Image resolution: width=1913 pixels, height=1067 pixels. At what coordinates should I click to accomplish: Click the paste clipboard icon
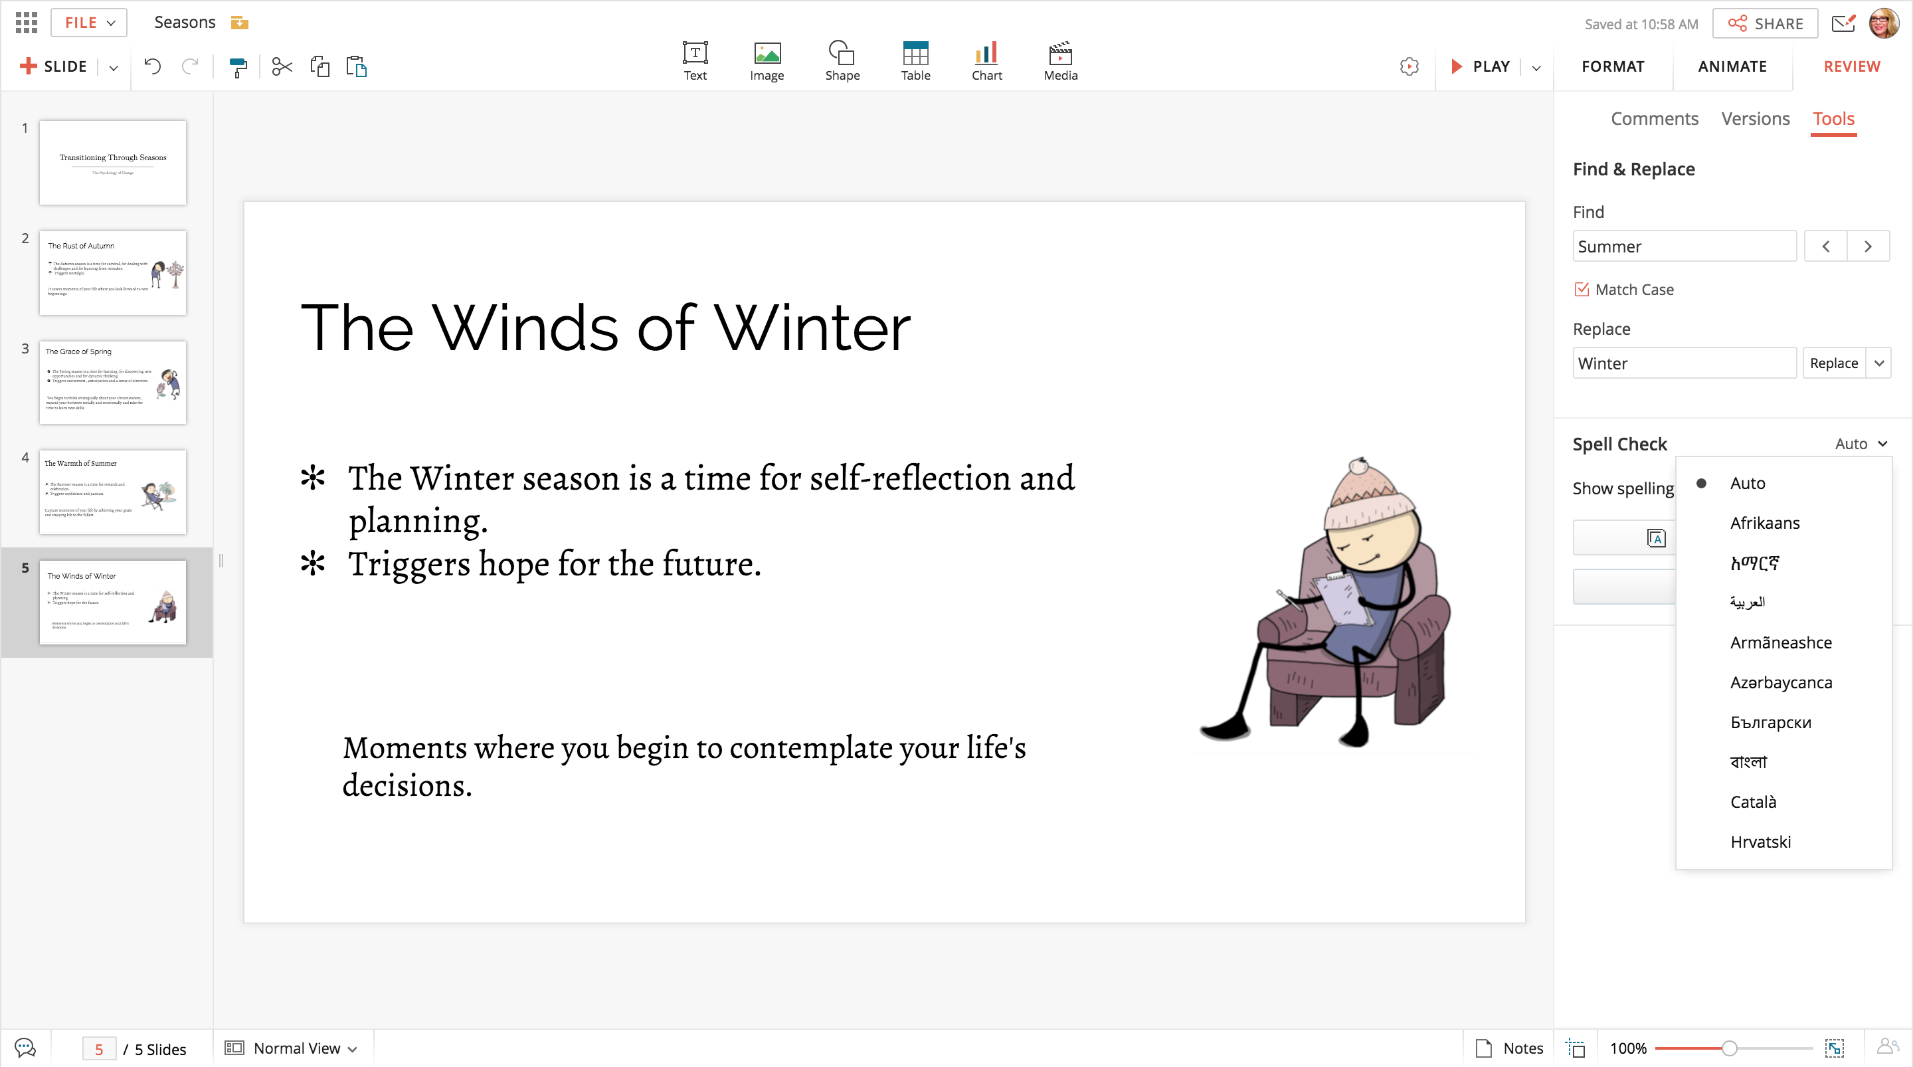pyautogui.click(x=357, y=67)
